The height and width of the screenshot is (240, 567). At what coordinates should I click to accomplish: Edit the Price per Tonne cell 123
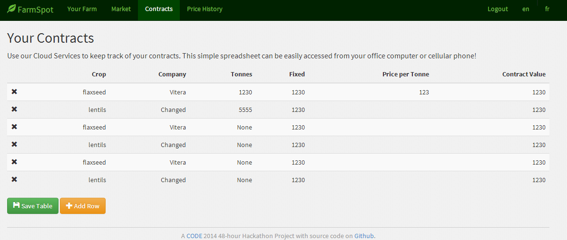point(424,92)
